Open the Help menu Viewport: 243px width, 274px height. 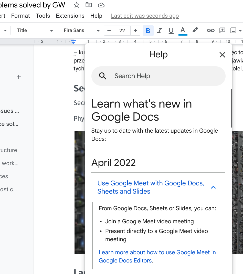[x=96, y=16]
